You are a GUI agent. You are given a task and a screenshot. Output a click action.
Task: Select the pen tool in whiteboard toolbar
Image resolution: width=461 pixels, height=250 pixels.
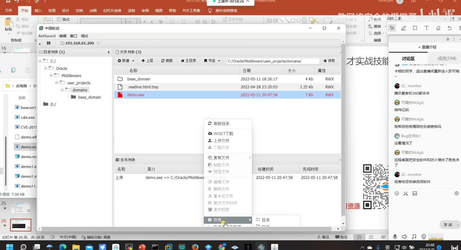403,28
